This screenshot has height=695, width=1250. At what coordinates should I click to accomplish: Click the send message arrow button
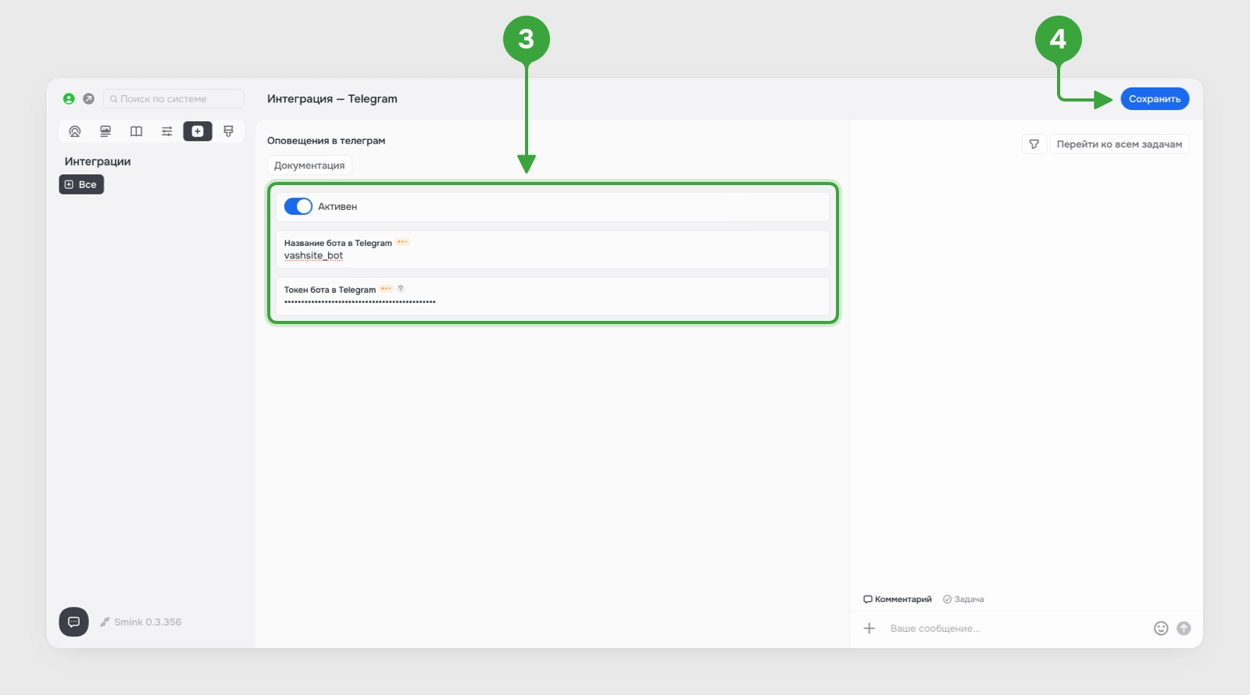click(x=1184, y=629)
